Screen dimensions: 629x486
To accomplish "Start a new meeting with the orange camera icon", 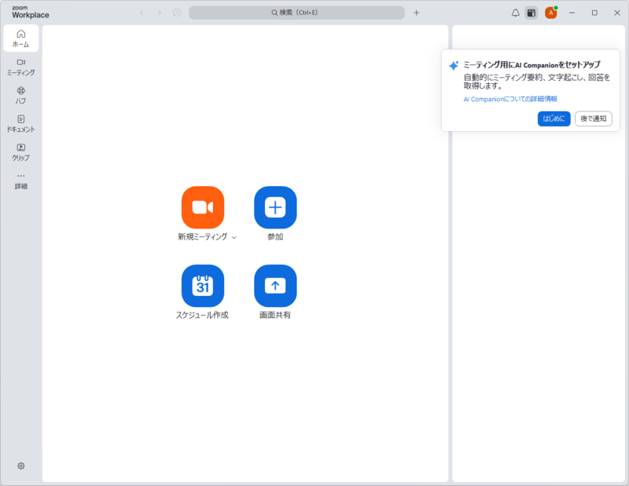I will (x=202, y=207).
